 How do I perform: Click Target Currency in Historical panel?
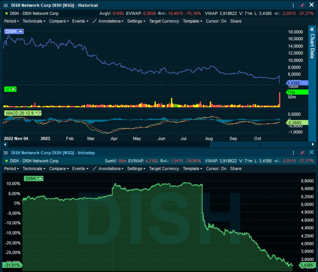pos(164,21)
